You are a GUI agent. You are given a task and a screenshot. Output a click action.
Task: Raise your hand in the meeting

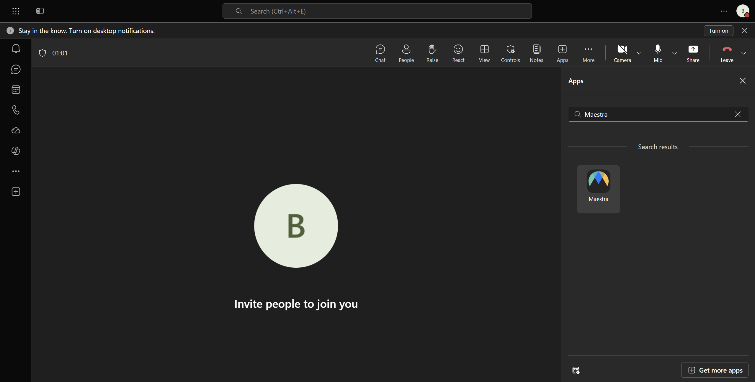[x=432, y=53]
